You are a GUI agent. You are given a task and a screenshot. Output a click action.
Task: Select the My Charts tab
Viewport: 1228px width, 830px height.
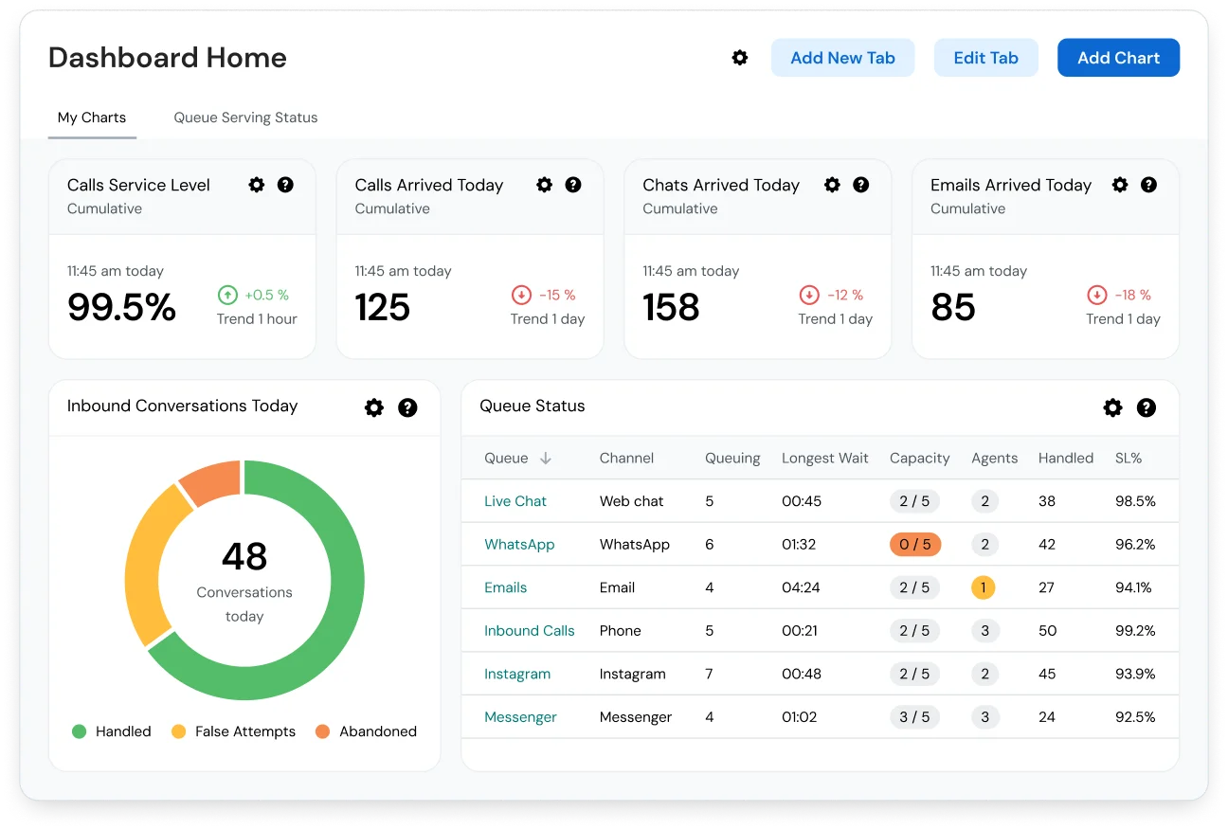[x=92, y=117]
